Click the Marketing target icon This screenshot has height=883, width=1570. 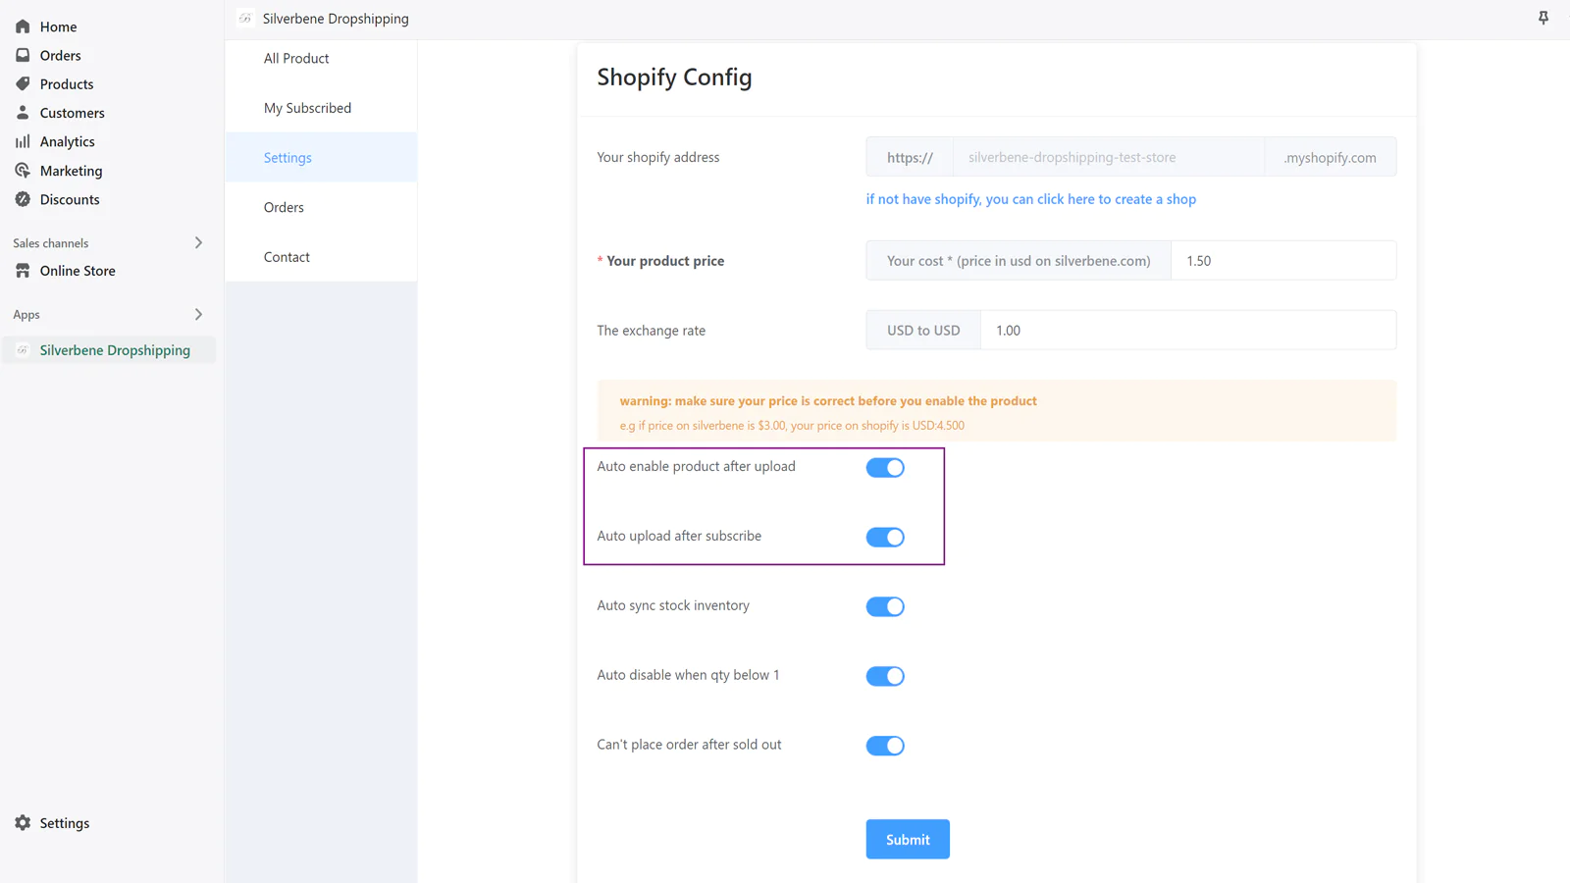(23, 171)
